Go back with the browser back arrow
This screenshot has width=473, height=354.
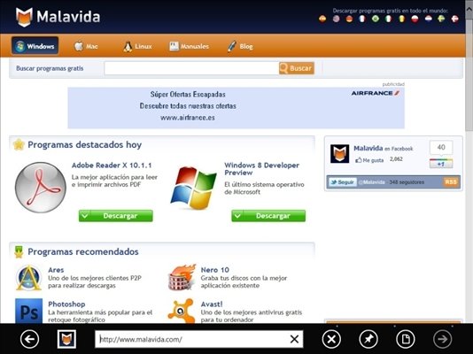(29, 339)
